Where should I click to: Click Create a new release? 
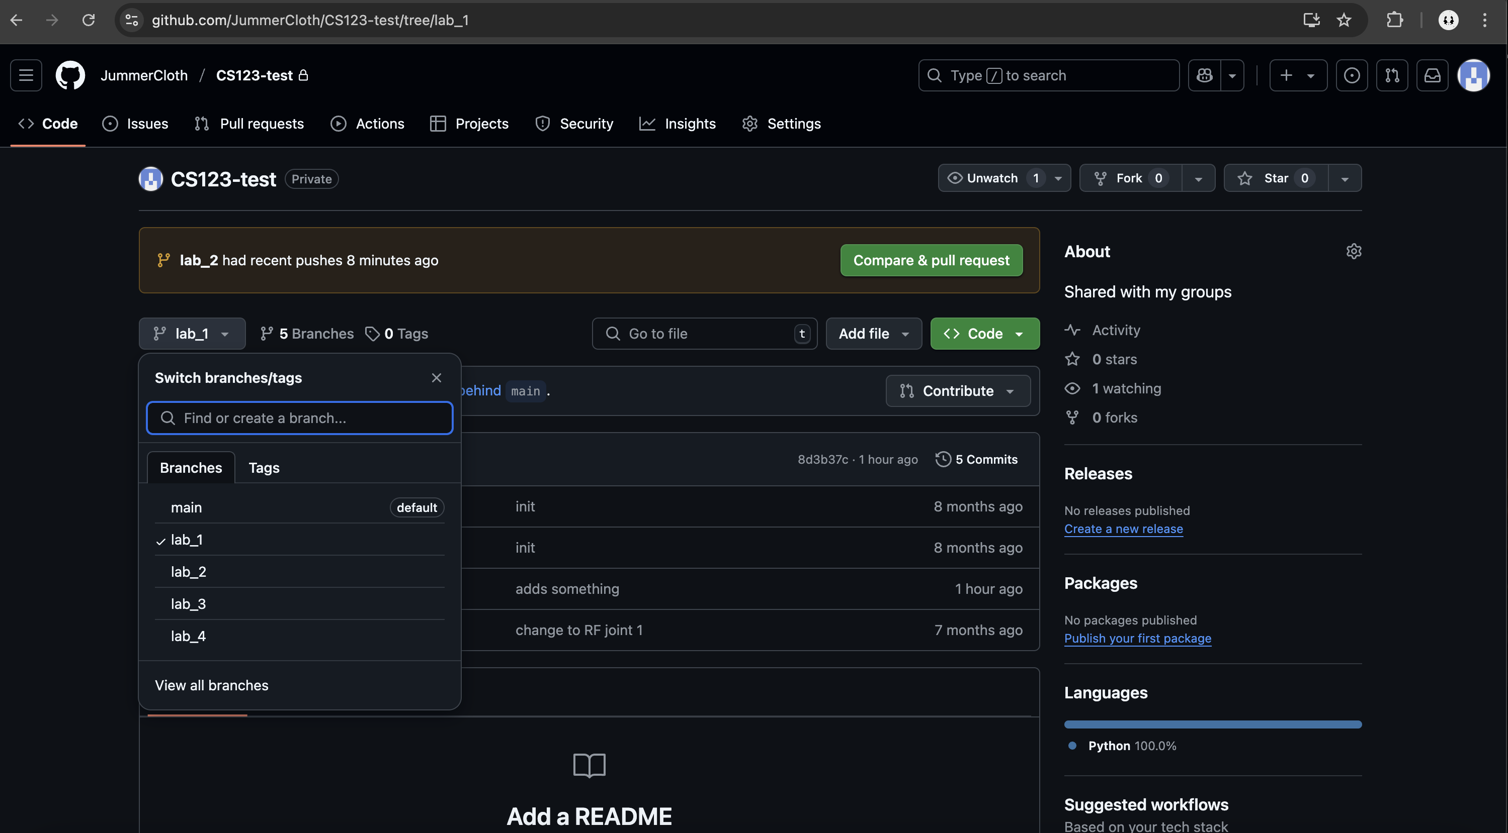tap(1123, 529)
